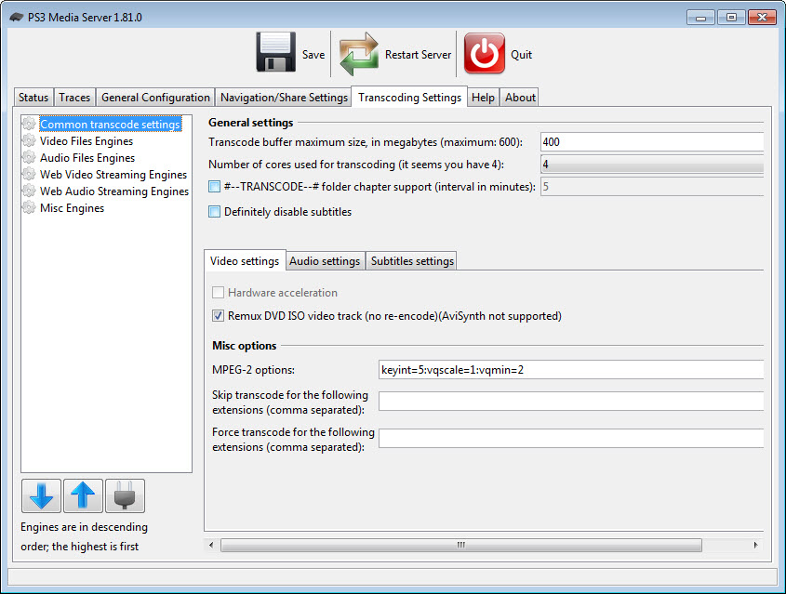Click the chapter interval minutes field
This screenshot has width=786, height=594.
(x=652, y=187)
